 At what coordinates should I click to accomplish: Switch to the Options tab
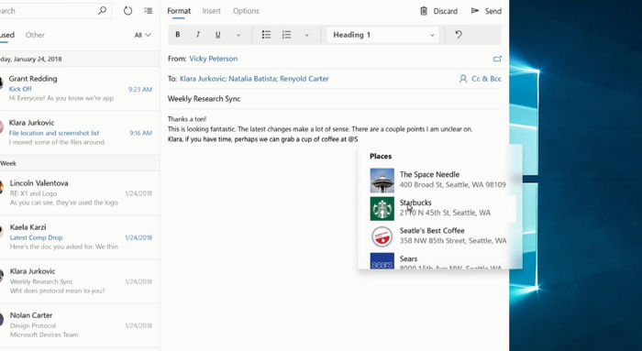click(x=246, y=11)
